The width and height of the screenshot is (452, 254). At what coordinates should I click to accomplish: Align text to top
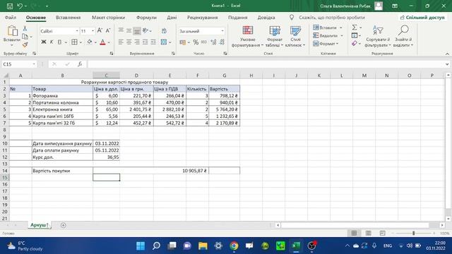point(121,30)
